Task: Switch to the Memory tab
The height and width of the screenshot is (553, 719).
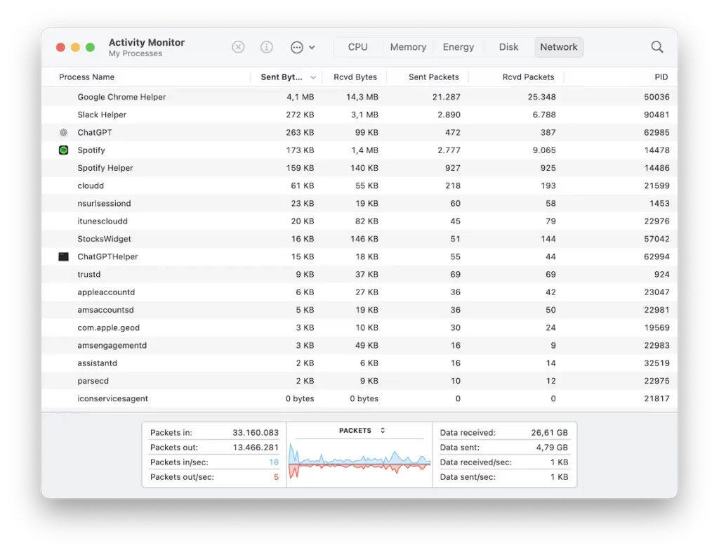Action: click(x=408, y=47)
